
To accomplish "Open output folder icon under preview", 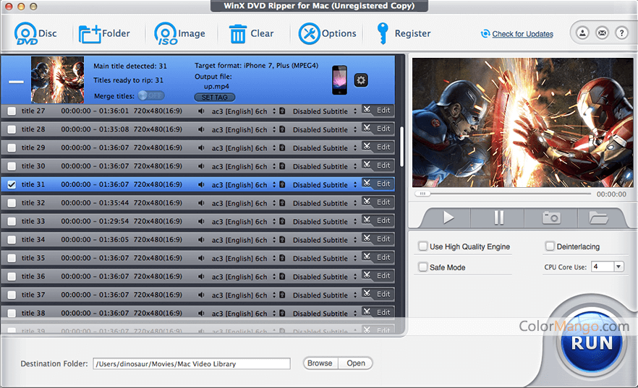I will (597, 217).
